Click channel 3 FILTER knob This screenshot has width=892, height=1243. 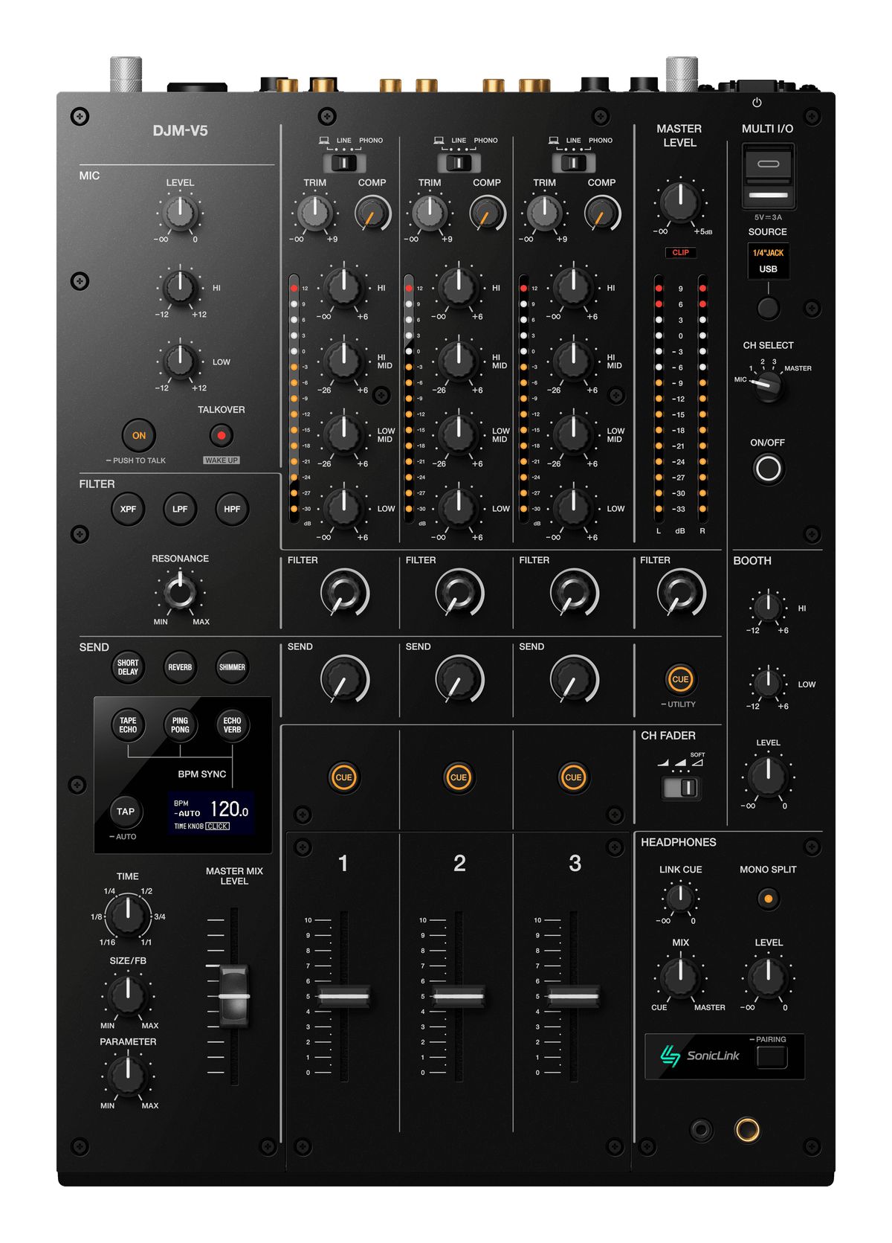[575, 593]
